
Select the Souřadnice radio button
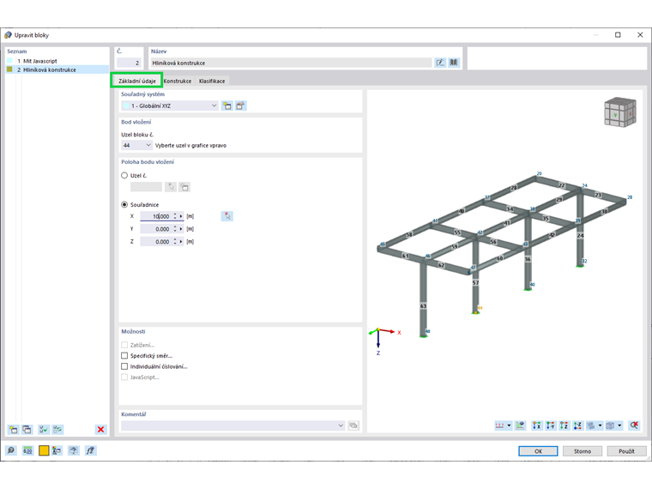pos(124,204)
